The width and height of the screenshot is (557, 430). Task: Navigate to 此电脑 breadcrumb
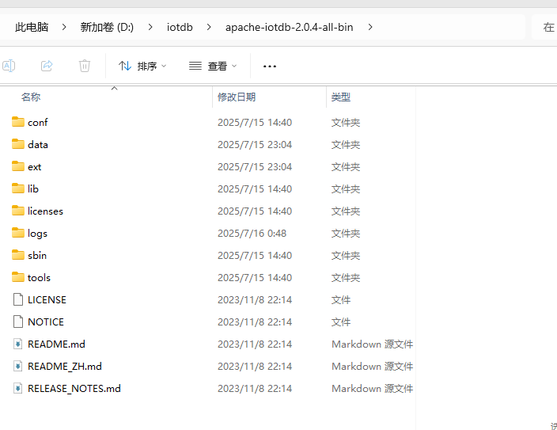tap(32, 27)
